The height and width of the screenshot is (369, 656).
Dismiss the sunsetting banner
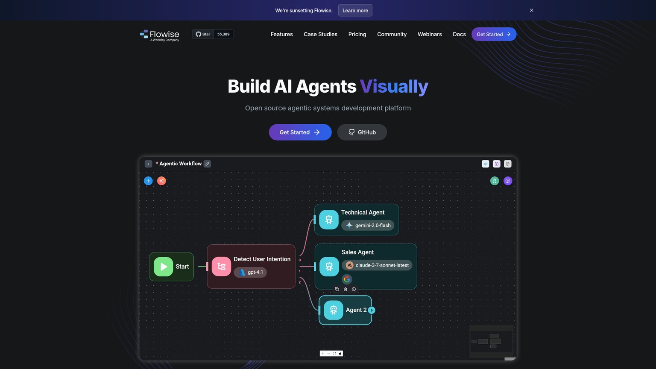pyautogui.click(x=532, y=10)
